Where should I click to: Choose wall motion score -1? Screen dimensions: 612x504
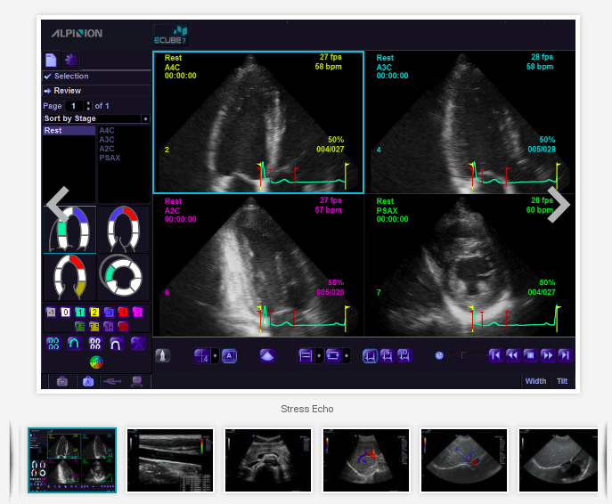click(x=51, y=312)
